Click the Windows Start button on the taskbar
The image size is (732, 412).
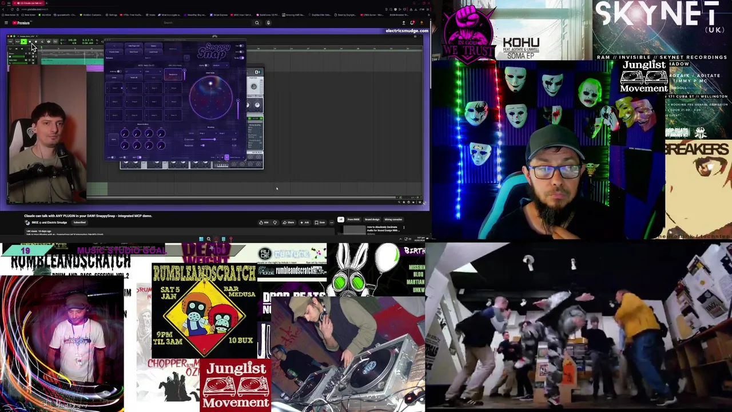click(x=201, y=239)
